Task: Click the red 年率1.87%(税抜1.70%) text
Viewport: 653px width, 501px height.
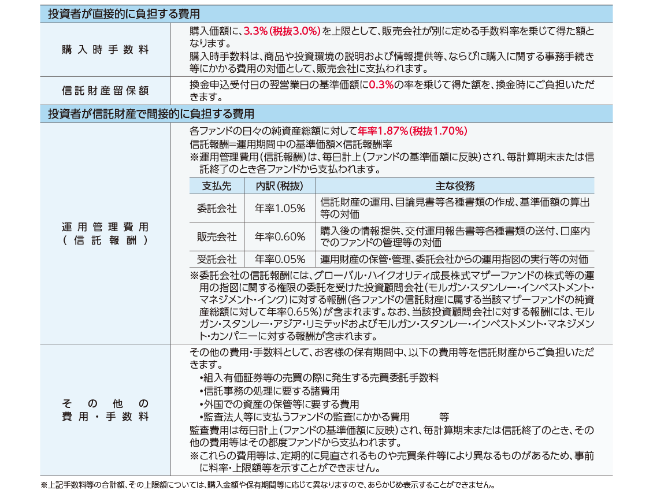Action: pos(412,131)
